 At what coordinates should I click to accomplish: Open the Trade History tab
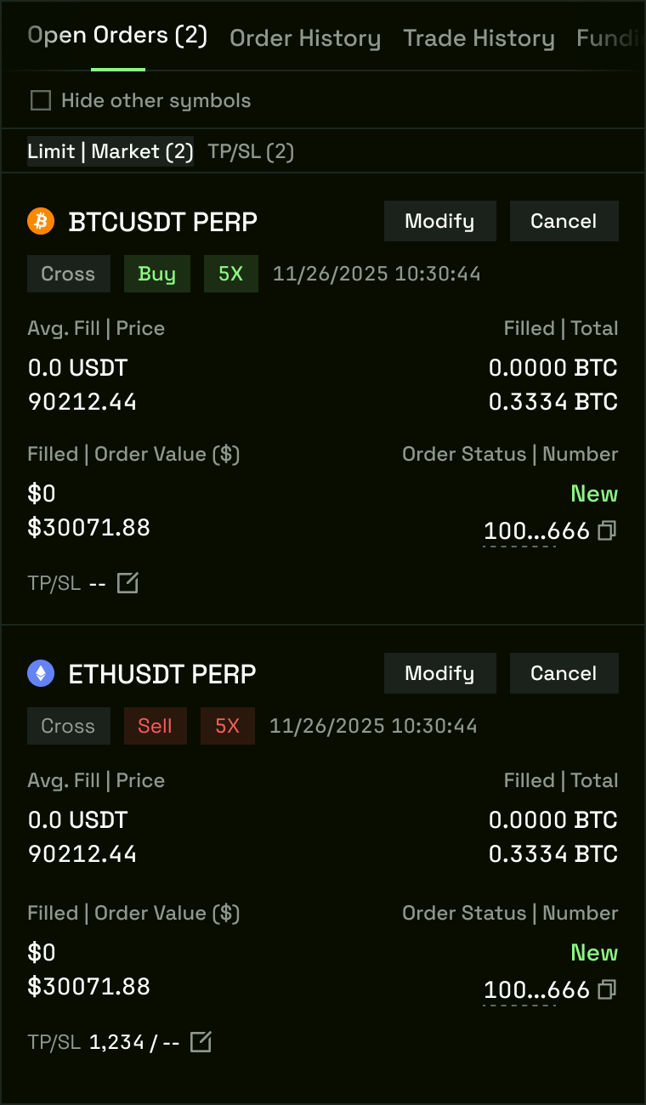click(x=479, y=38)
